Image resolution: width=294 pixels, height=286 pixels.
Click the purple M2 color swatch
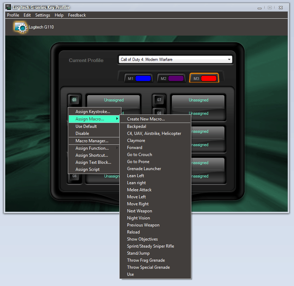click(x=176, y=79)
